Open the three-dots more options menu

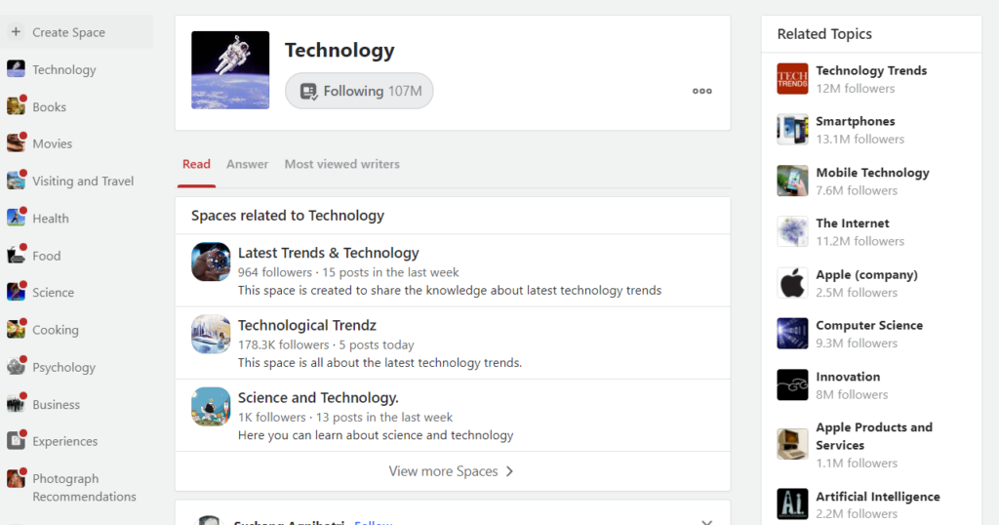702,91
